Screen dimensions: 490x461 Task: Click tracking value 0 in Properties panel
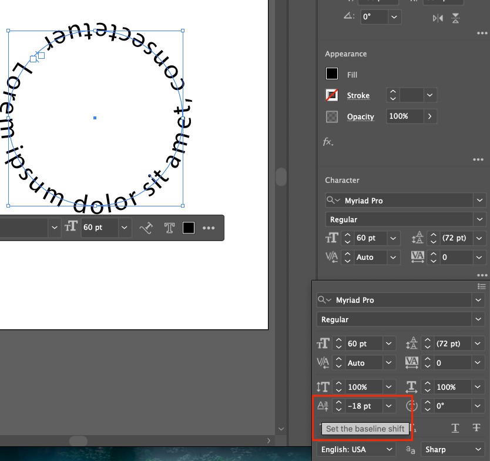click(x=457, y=258)
